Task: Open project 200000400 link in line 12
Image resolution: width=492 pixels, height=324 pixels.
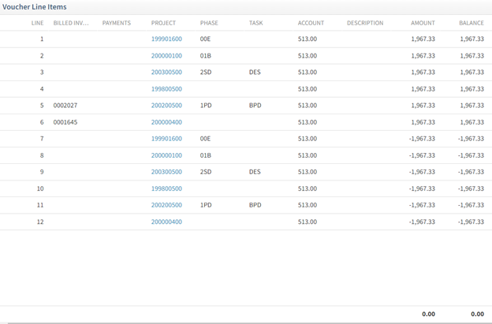Action: 166,222
